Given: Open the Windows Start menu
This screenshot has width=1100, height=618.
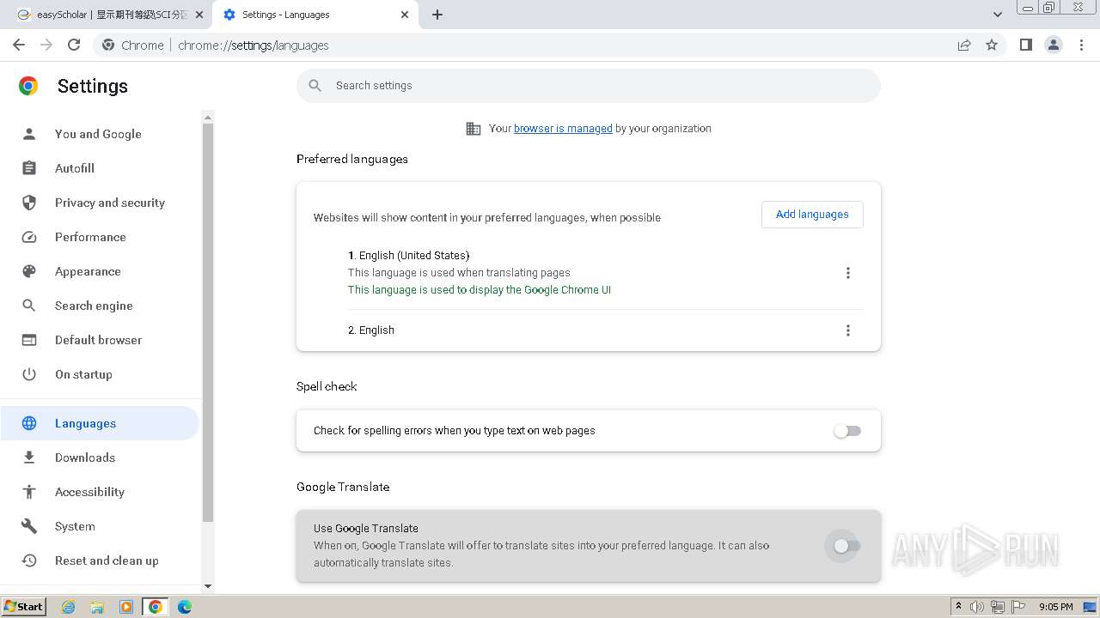Looking at the screenshot, I should click(x=24, y=607).
